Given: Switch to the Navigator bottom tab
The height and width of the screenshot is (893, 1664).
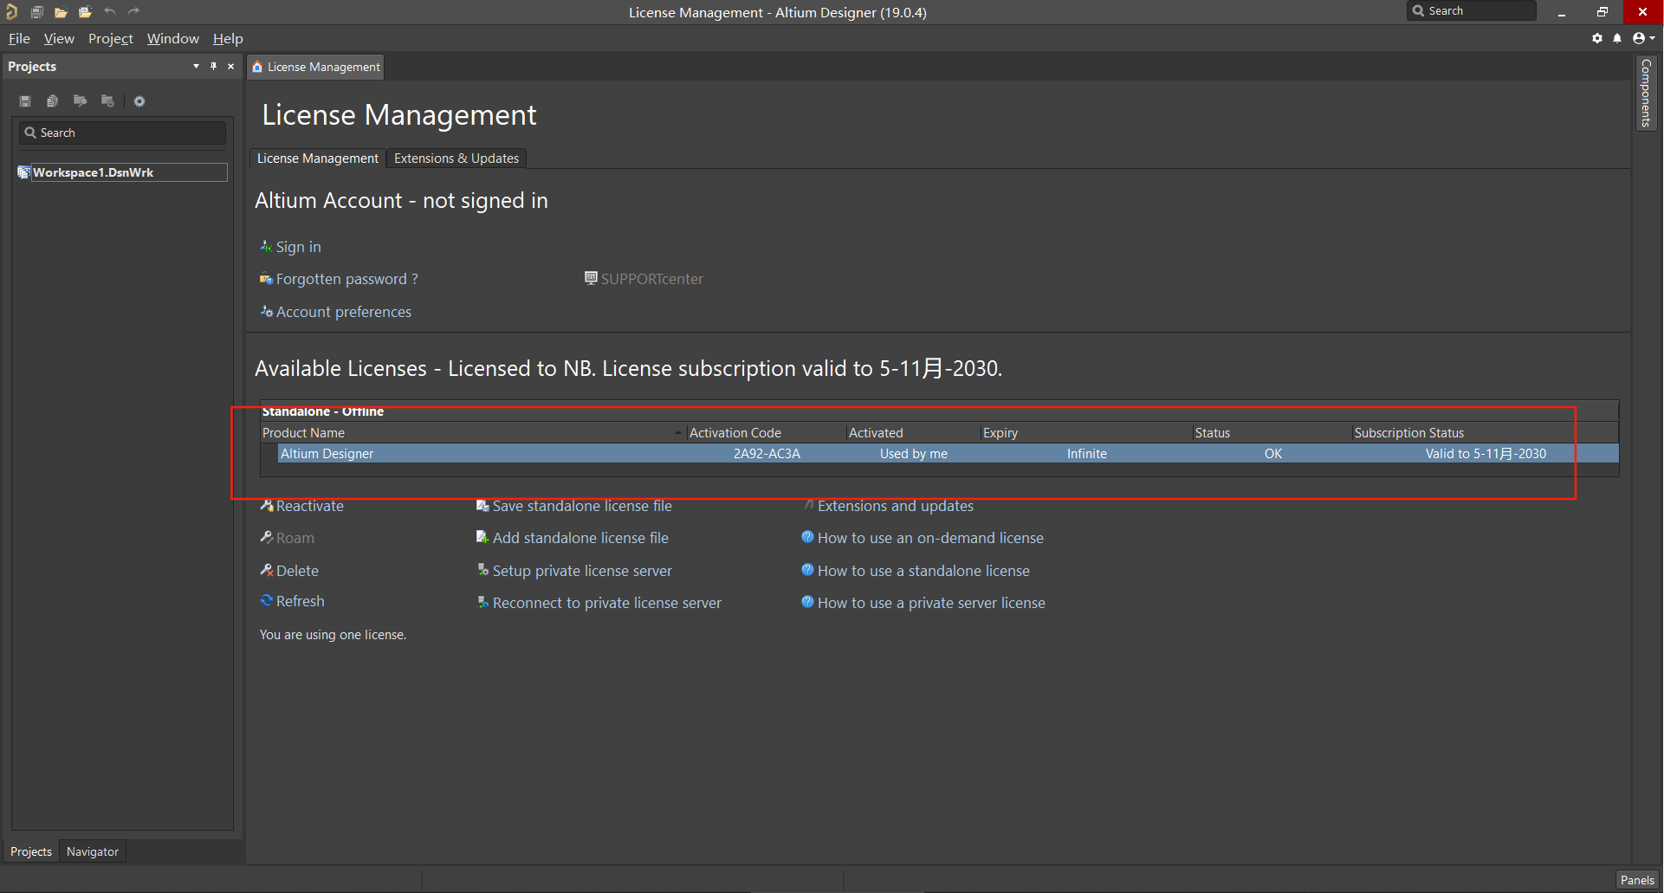Looking at the screenshot, I should [x=93, y=851].
